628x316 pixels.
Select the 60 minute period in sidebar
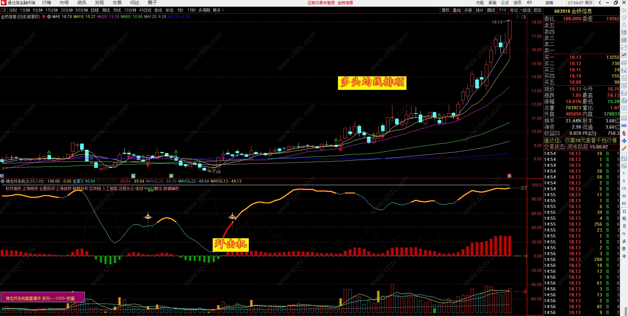click(624, 203)
